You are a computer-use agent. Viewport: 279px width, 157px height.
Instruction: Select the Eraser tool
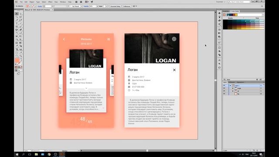point(21,30)
